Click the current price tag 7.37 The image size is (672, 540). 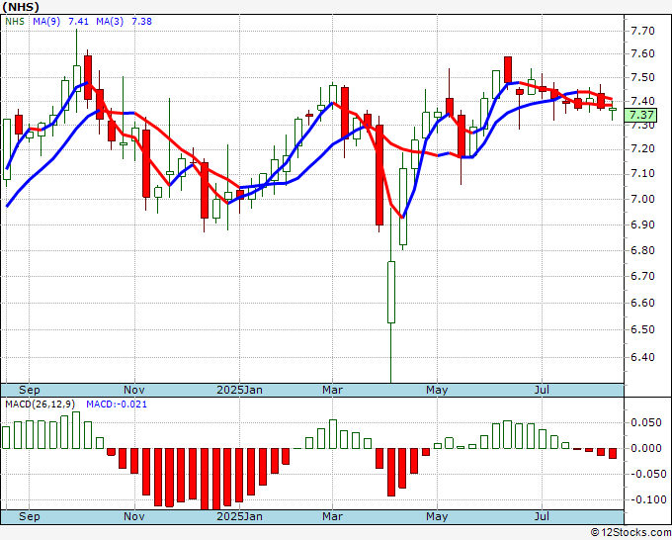(640, 115)
